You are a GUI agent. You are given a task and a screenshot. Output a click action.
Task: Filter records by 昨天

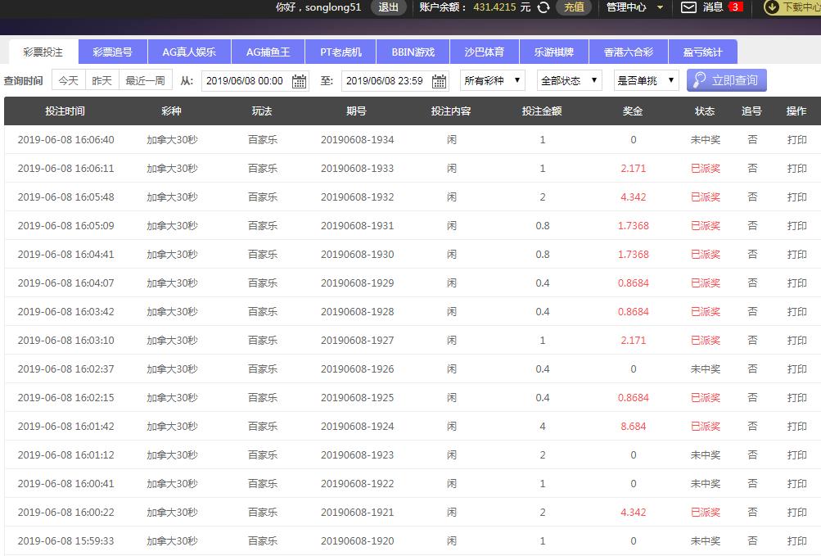tap(102, 81)
